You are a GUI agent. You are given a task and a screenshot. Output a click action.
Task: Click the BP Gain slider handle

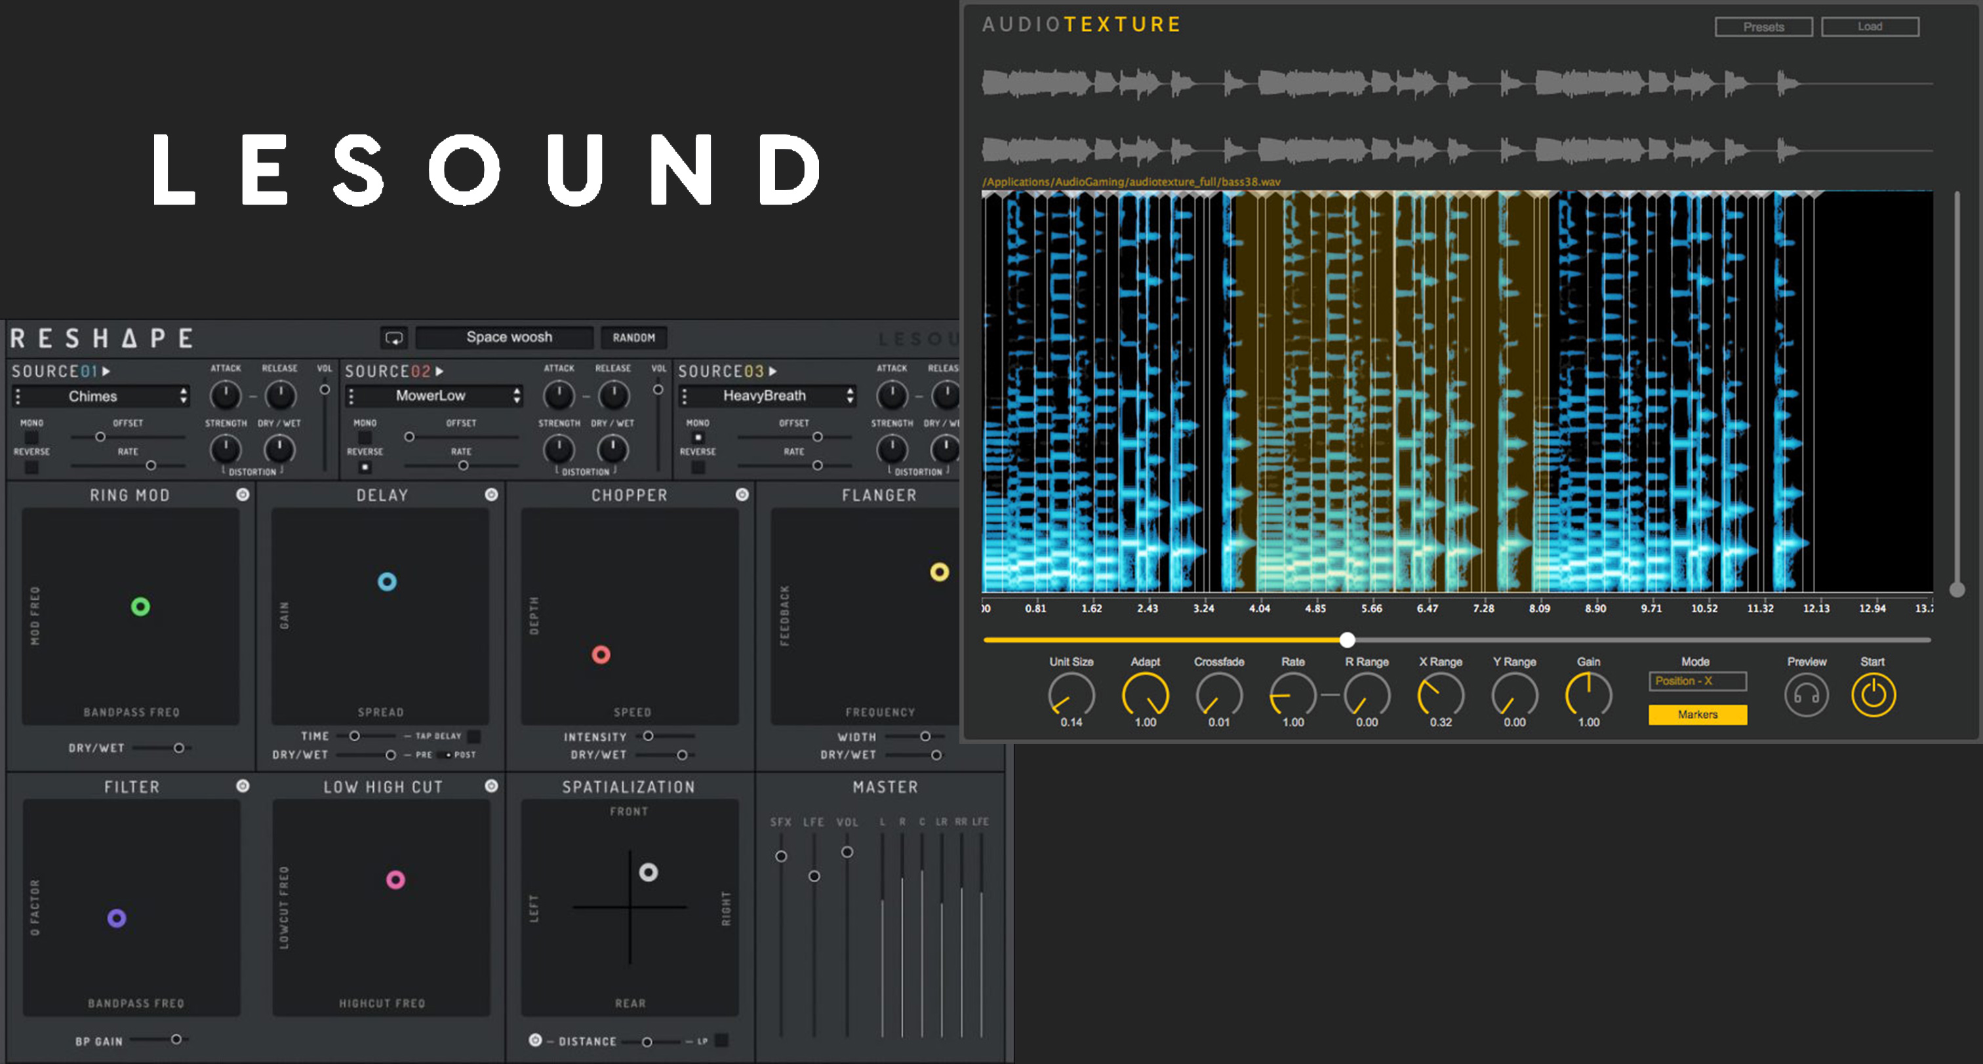[x=176, y=1038]
